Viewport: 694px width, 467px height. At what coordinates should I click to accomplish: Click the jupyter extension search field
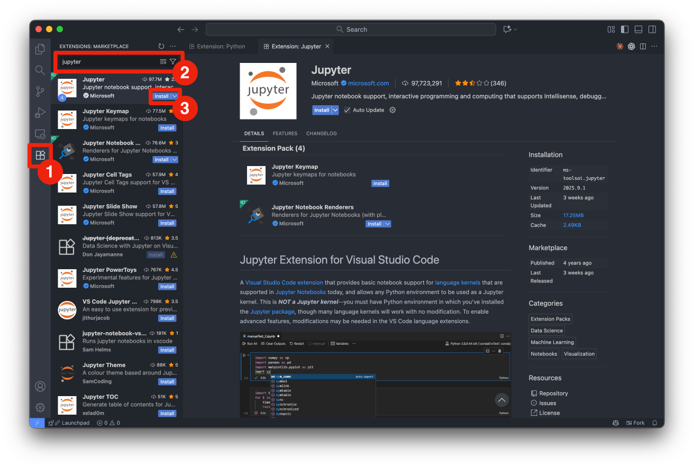[x=108, y=62]
